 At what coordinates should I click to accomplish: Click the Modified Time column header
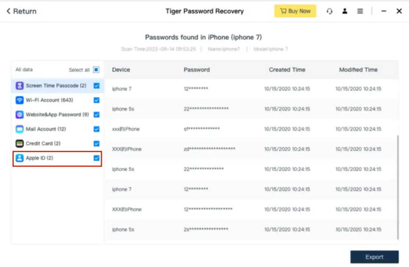point(358,70)
